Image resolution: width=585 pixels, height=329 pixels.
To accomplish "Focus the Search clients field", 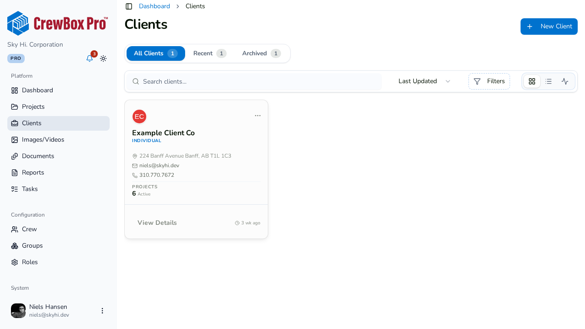I will tap(254, 81).
